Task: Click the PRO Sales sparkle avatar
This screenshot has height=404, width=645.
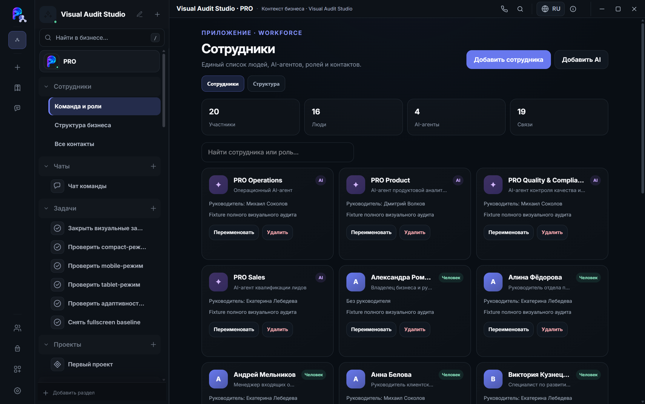Action: point(218,282)
